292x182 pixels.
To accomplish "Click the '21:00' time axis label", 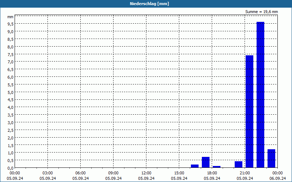I will coord(245,173).
